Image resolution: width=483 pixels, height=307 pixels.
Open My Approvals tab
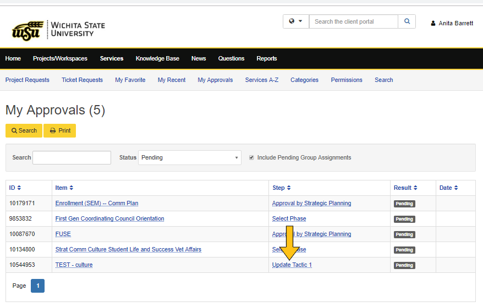pyautogui.click(x=215, y=80)
